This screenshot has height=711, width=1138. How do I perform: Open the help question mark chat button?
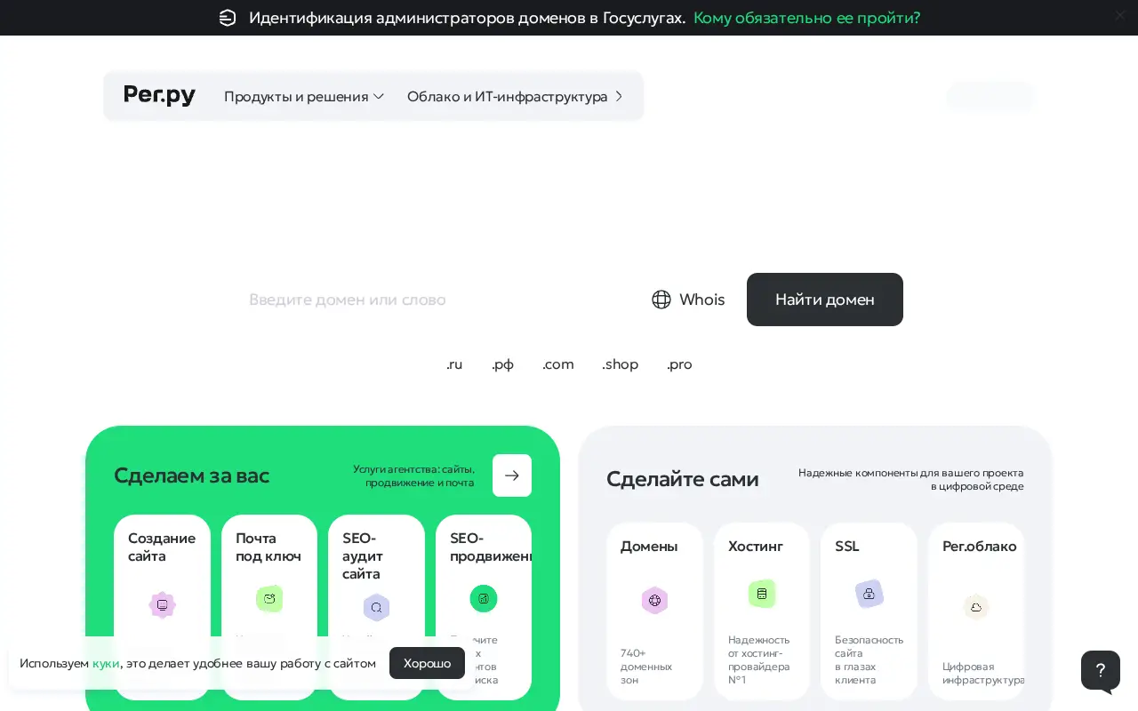[1101, 671]
